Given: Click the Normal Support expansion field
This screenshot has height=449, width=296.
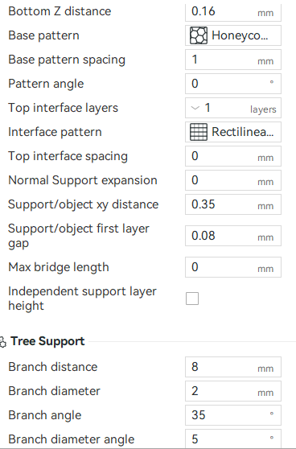Looking at the screenshot, I should pos(233,180).
